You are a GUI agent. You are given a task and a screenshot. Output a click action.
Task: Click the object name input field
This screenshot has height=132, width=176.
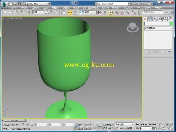coord(157,24)
